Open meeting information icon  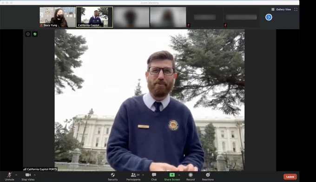[28, 34]
